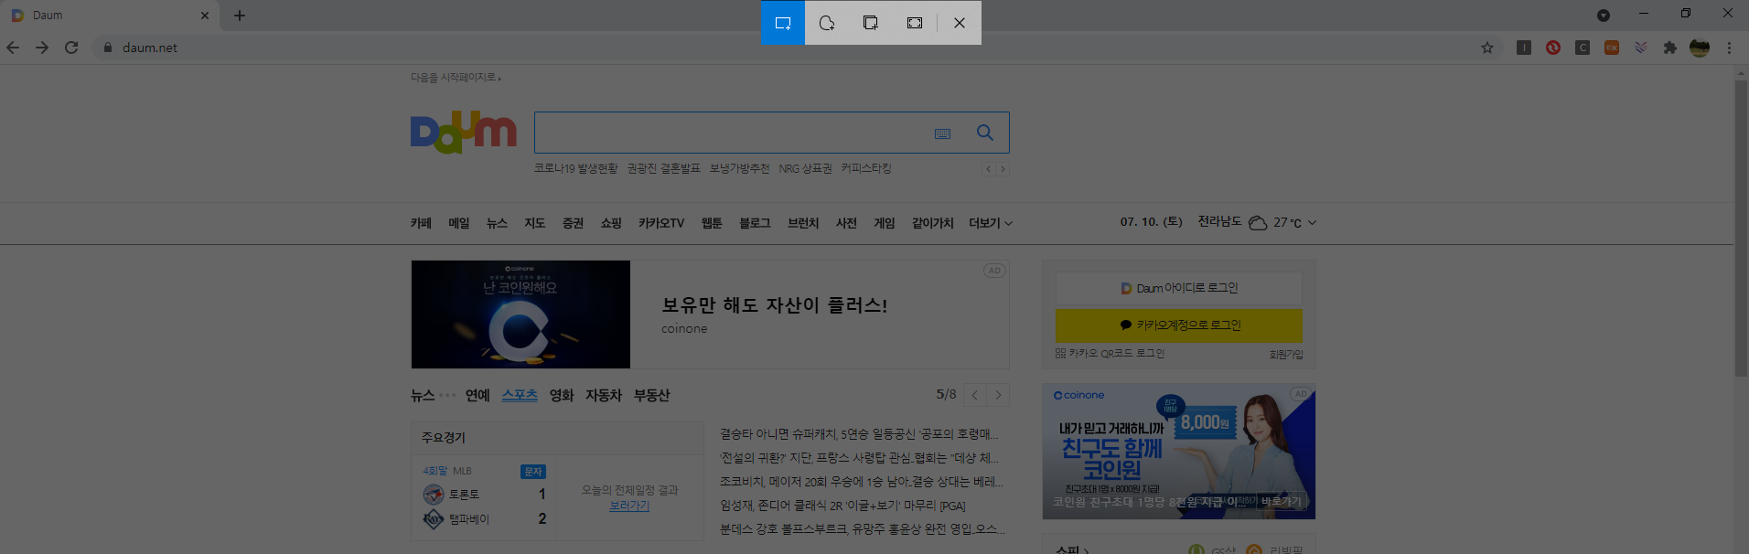Click the 회원가입 sign-up link
This screenshot has width=1749, height=554.
tap(1286, 355)
